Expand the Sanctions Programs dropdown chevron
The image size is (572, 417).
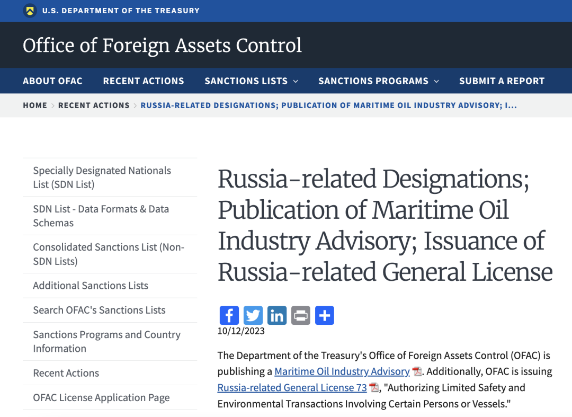coord(436,82)
